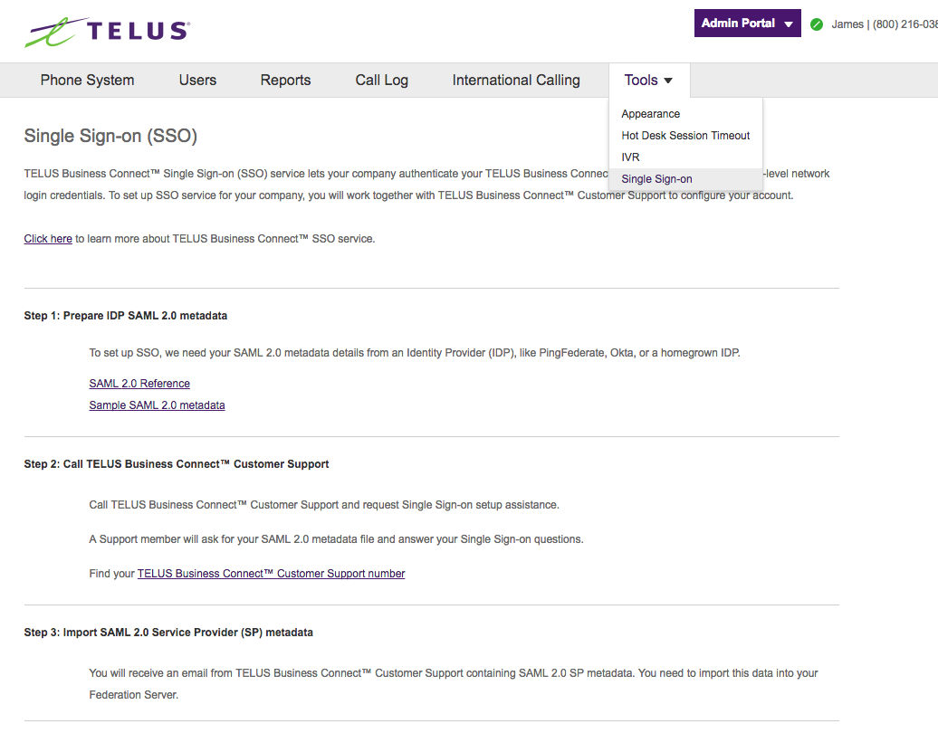Click here to learn about SSO service
Viewport: 938px width, 733px height.
pos(47,238)
